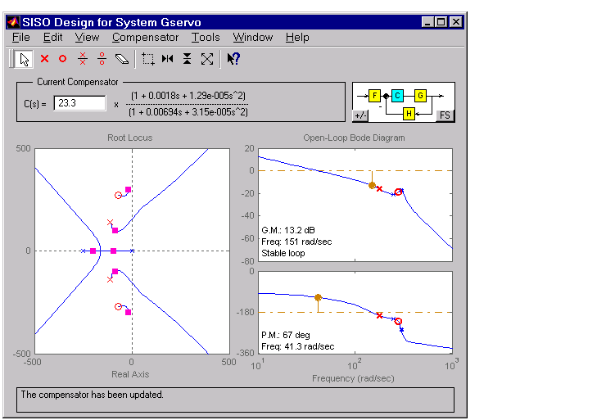Click the orange gain margin marker on magnitude plot
The width and height of the screenshot is (615, 420).
[x=372, y=186]
